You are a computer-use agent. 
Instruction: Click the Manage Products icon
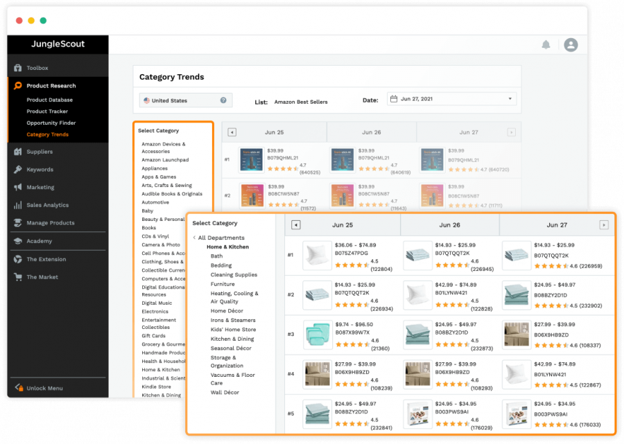(18, 222)
